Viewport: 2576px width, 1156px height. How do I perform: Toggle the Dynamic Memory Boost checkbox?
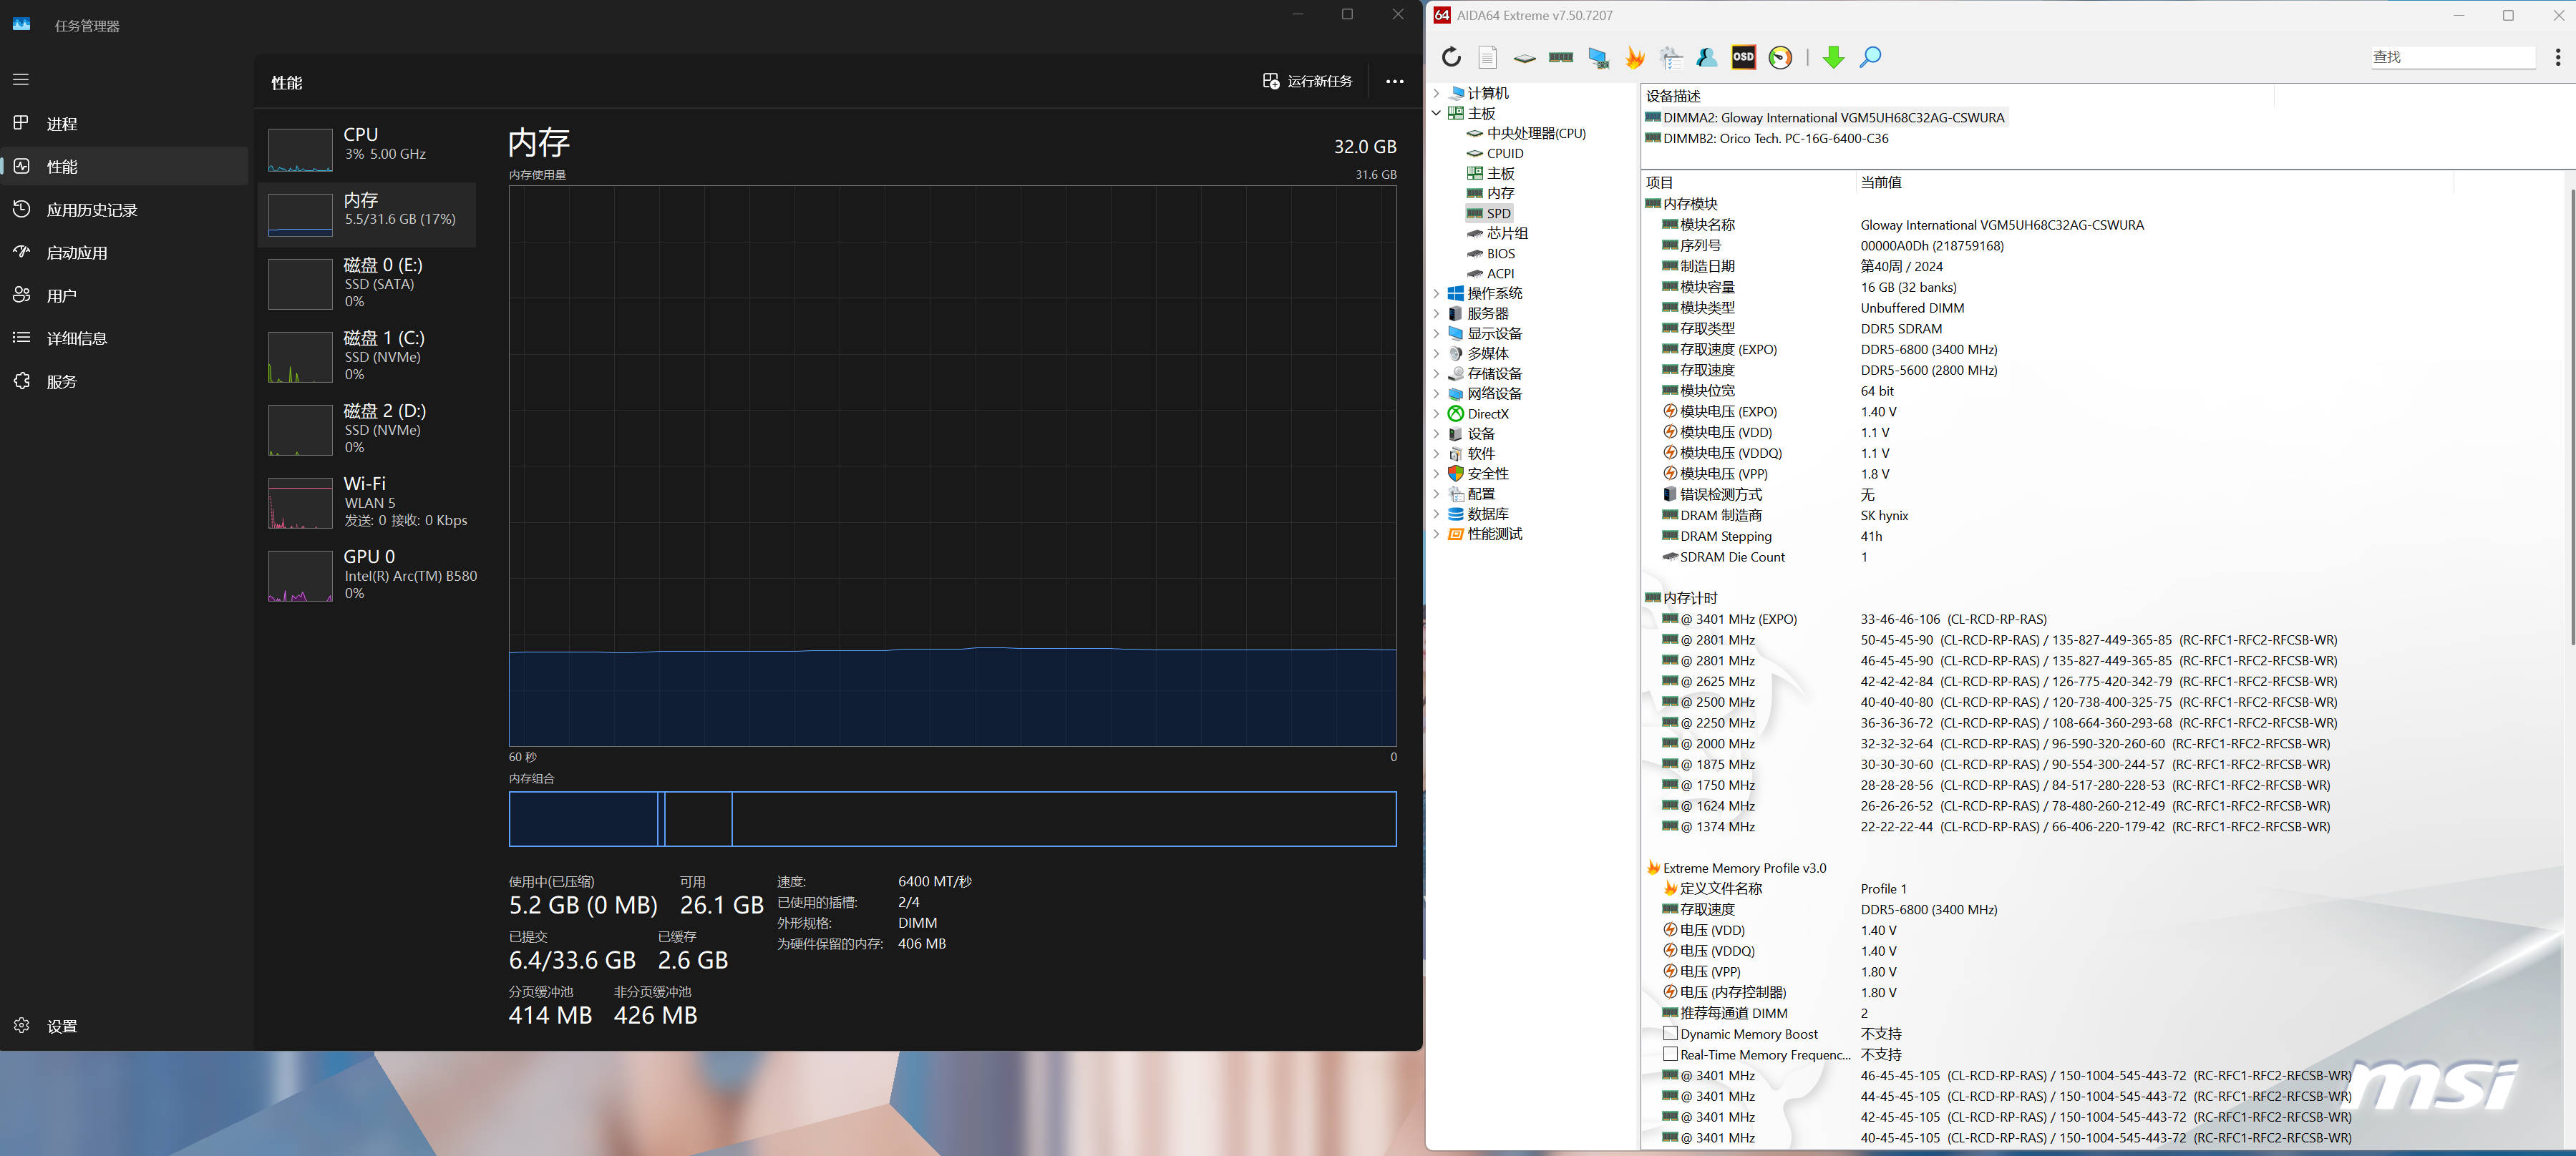(x=1670, y=1033)
